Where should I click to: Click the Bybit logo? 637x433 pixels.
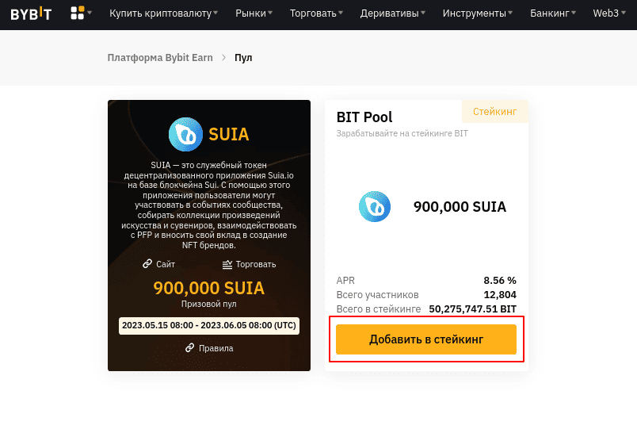(x=31, y=13)
